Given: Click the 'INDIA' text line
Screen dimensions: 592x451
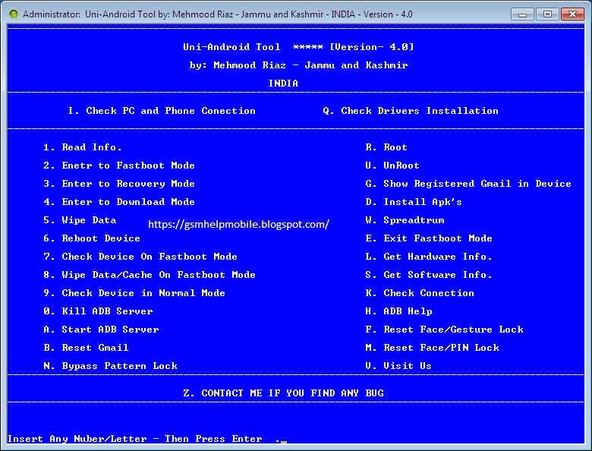Looking at the screenshot, I should (283, 83).
